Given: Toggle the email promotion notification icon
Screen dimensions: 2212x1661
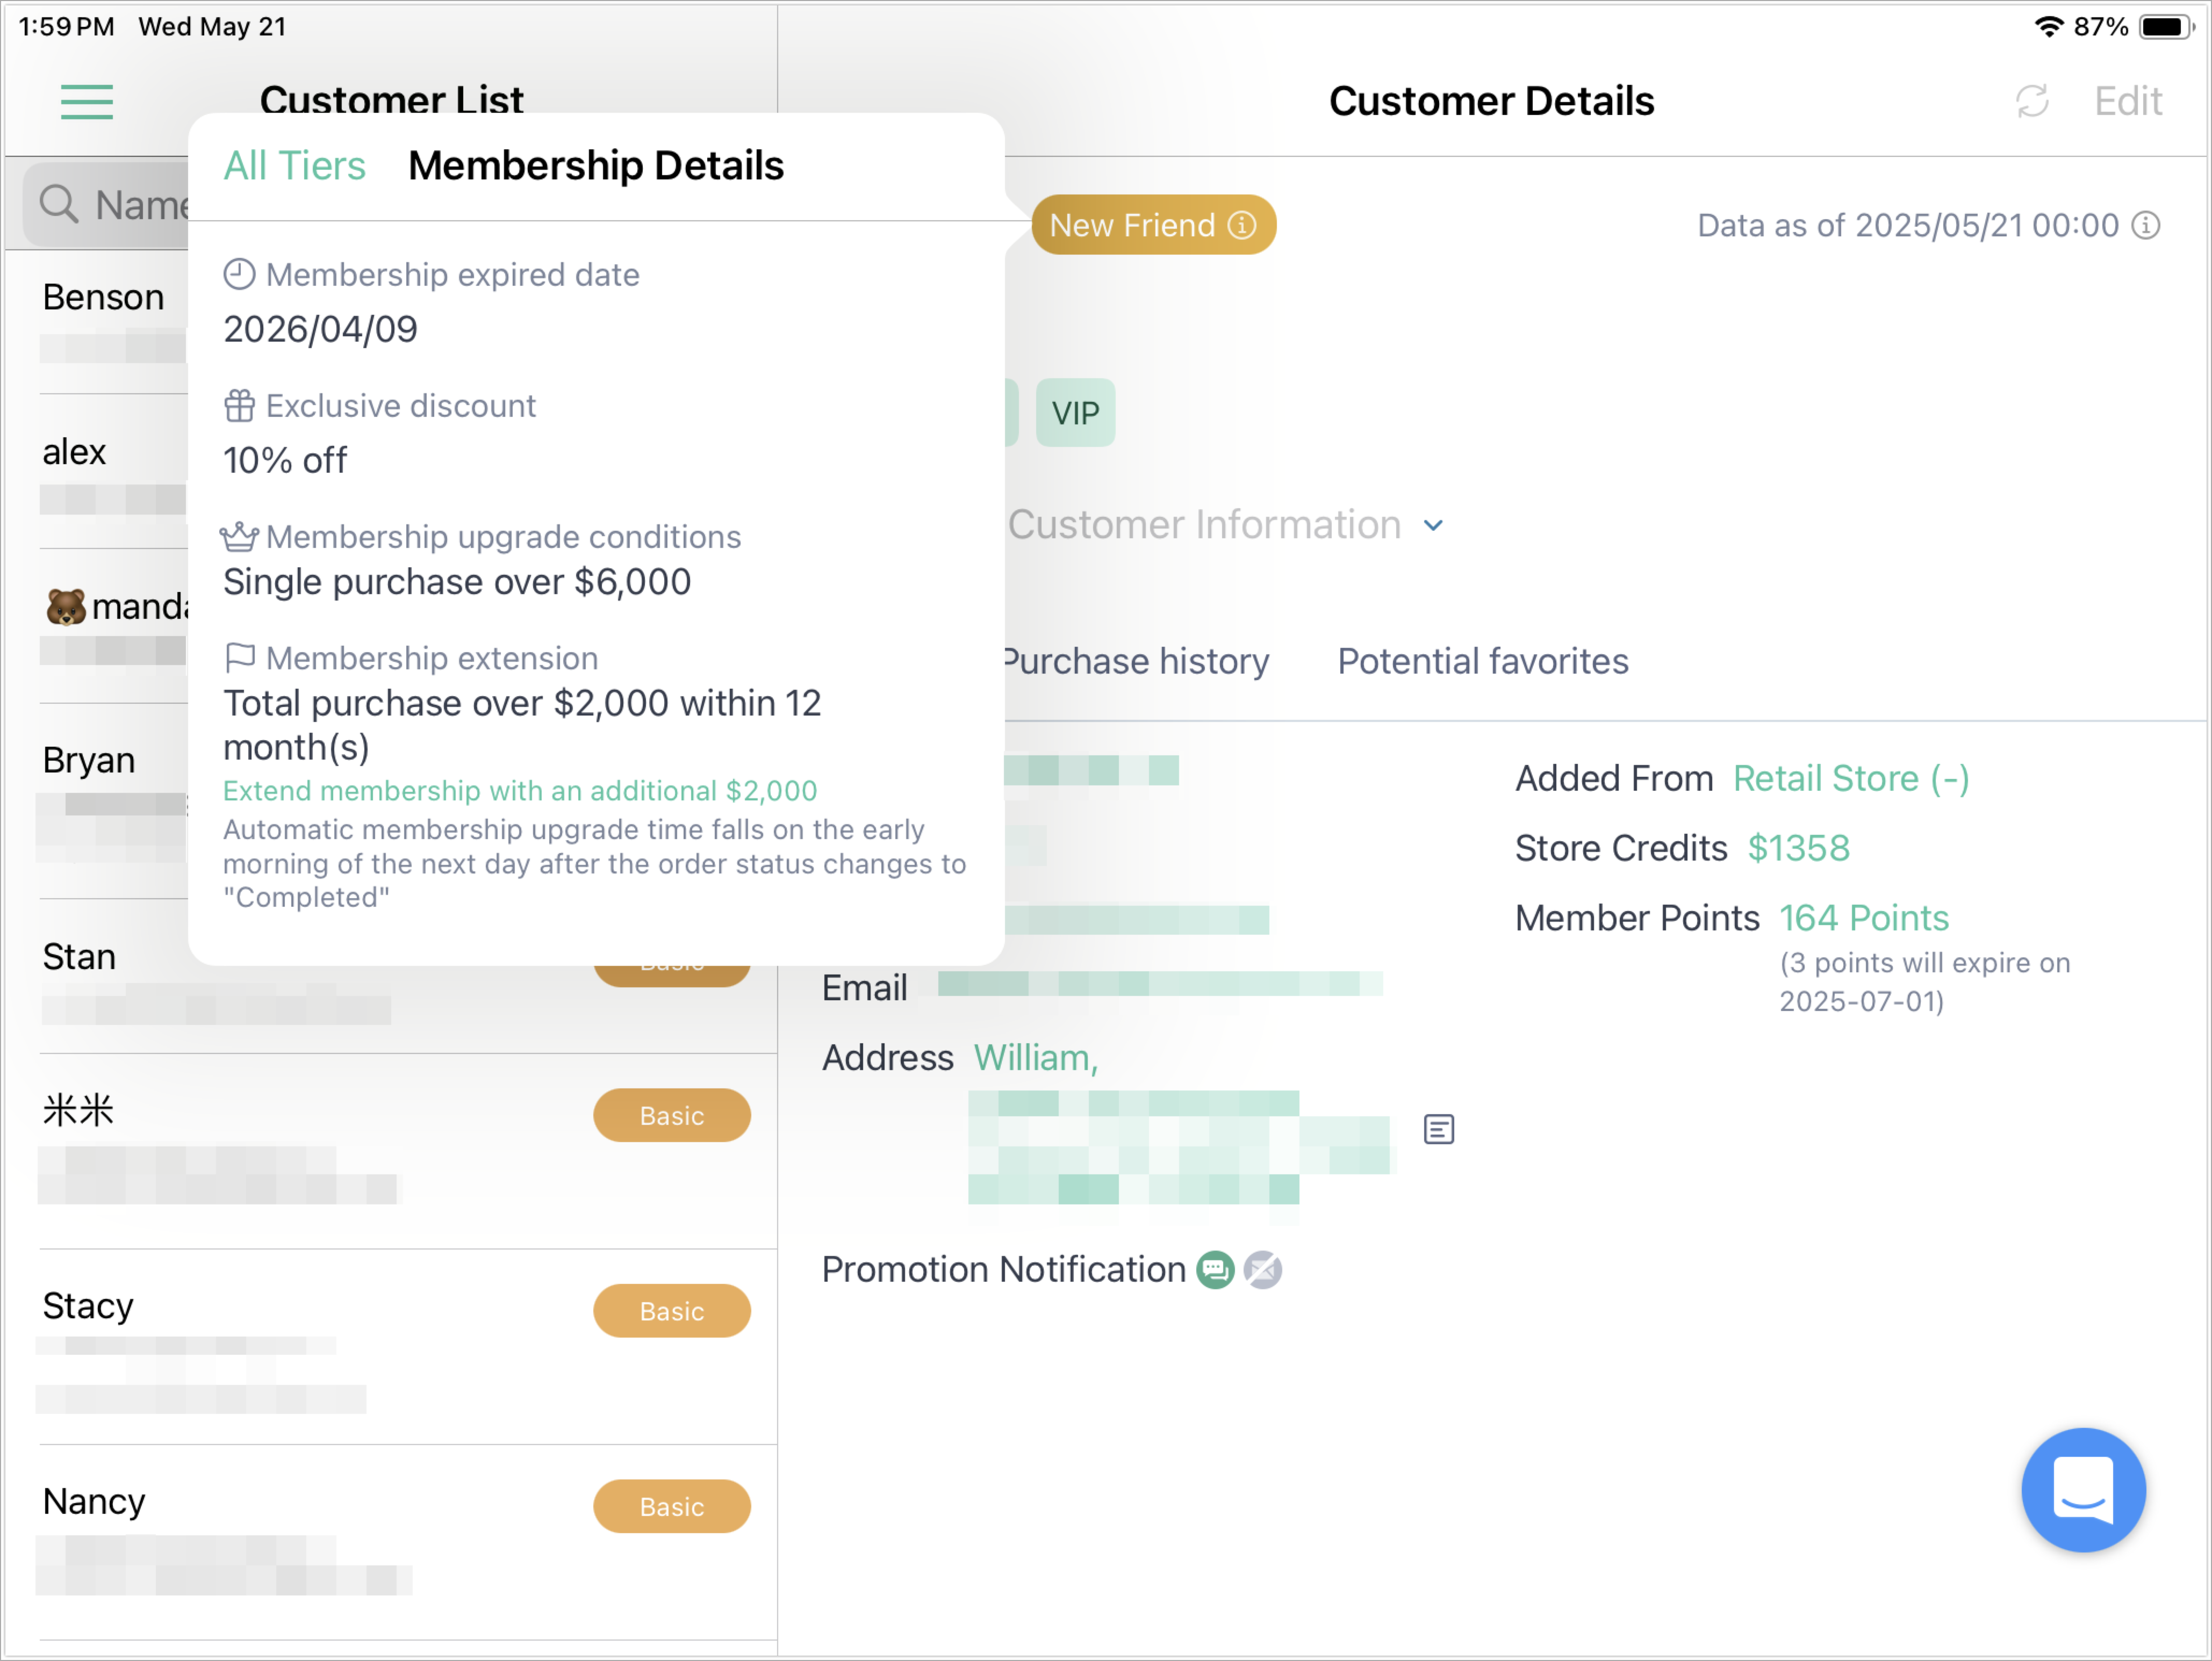Looking at the screenshot, I should [x=1262, y=1269].
